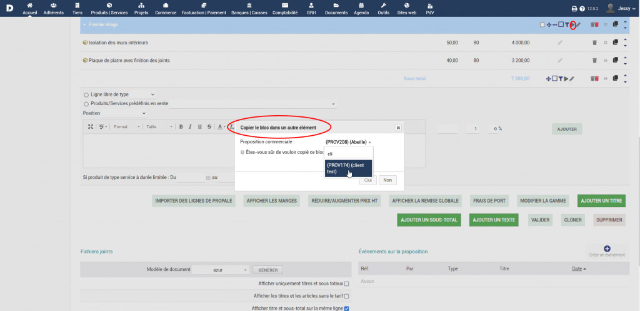Open the text color picker in editor
The width and height of the screenshot is (640, 311).
coord(221,127)
